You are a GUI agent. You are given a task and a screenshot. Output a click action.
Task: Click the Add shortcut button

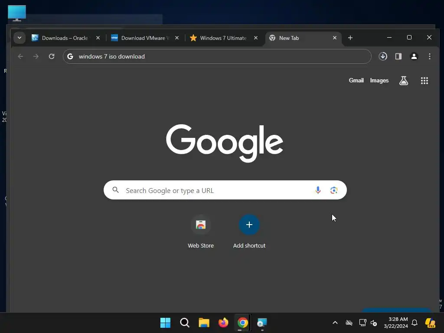[x=249, y=232]
